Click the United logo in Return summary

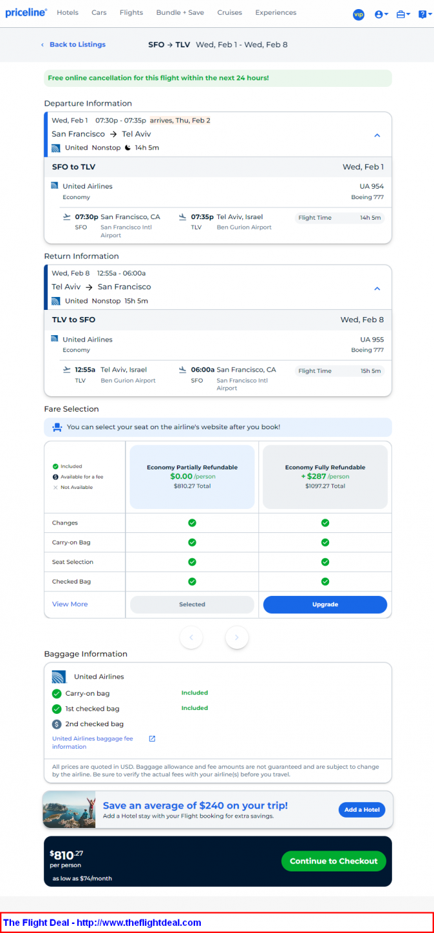(x=56, y=301)
